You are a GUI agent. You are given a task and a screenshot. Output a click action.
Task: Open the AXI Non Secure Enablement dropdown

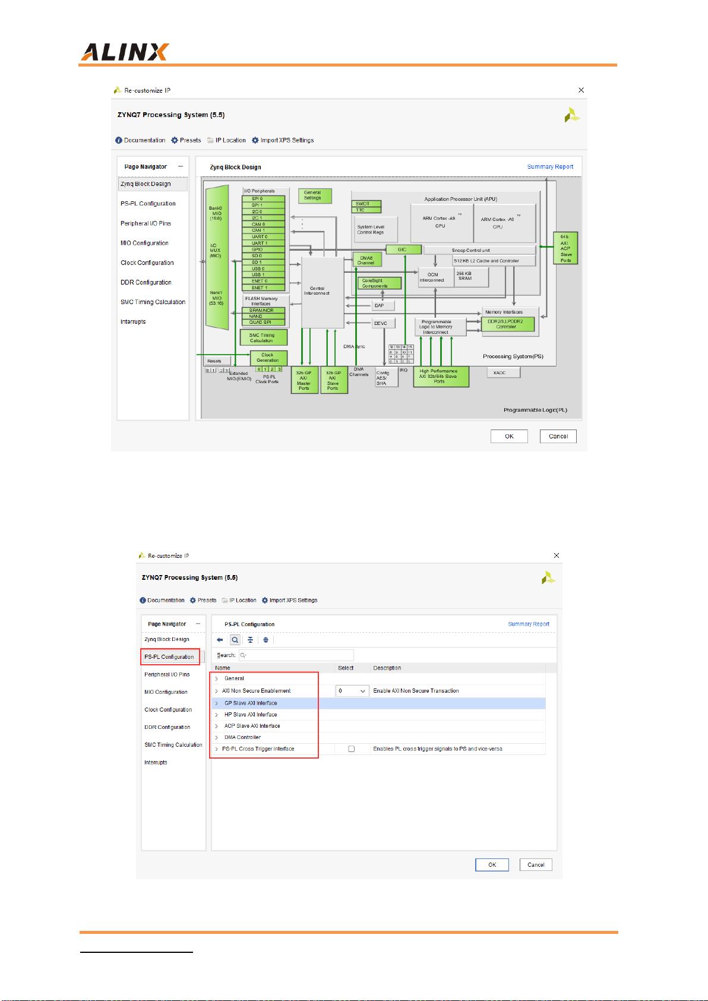352,691
